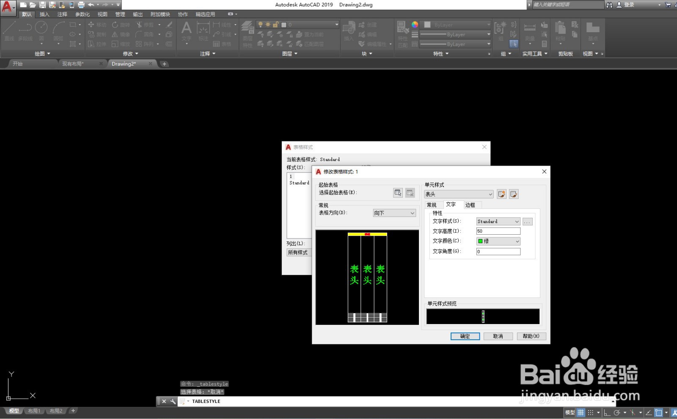Open the 注释 ribbon tab
The width and height of the screenshot is (677, 419).
click(x=62, y=14)
